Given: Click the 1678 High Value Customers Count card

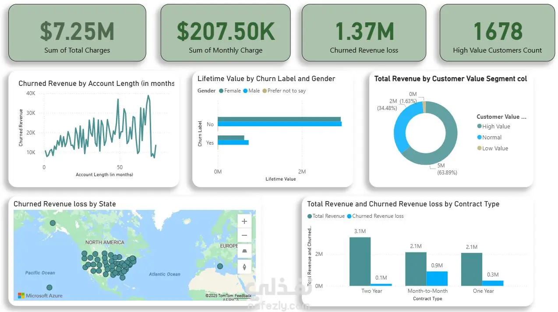Looking at the screenshot, I should 498,33.
